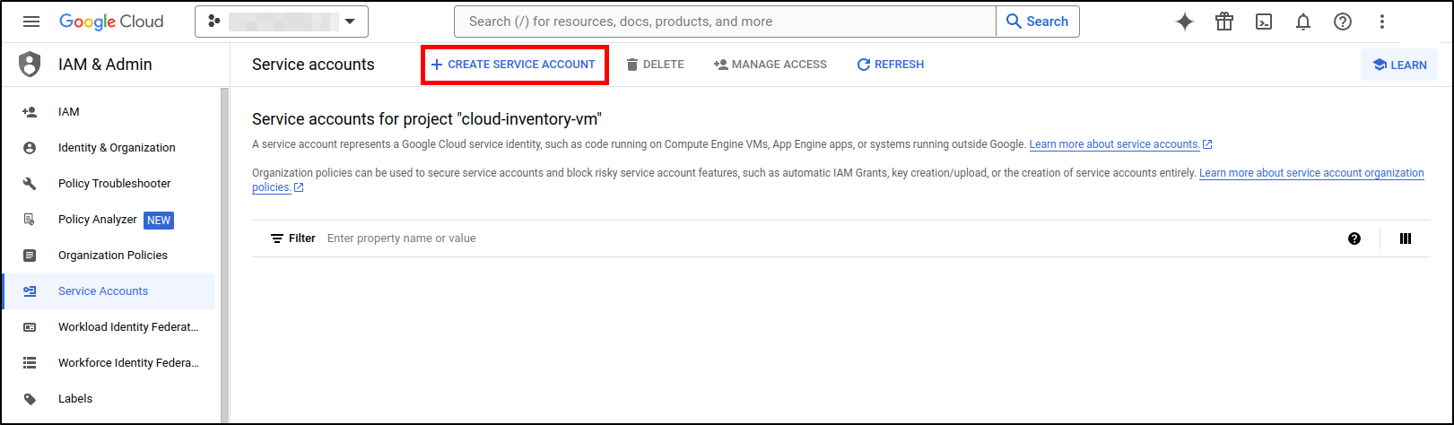
Task: Go to Organization Policies page
Action: pos(113,256)
